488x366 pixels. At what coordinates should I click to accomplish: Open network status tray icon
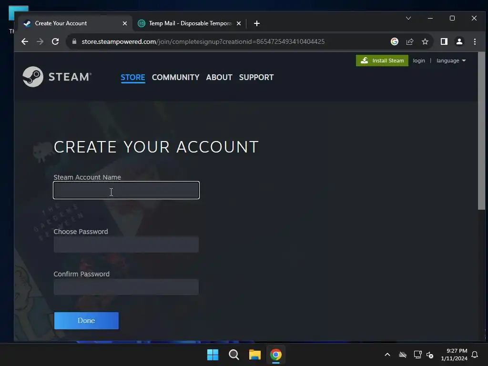tap(417, 355)
